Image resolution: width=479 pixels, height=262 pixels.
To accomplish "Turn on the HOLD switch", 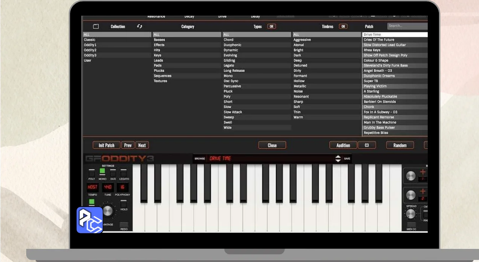I will tap(124, 203).
